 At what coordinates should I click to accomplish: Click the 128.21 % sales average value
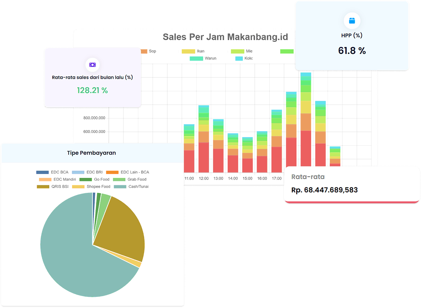point(92,91)
